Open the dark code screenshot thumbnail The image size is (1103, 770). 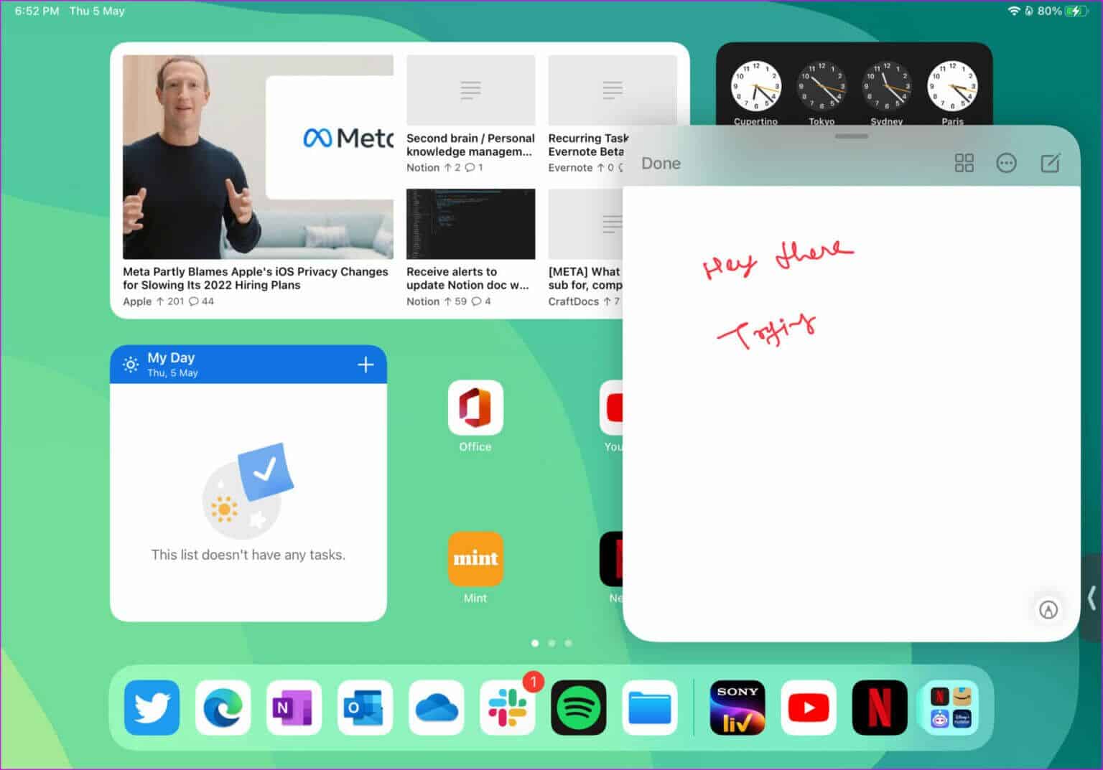pyautogui.click(x=470, y=224)
